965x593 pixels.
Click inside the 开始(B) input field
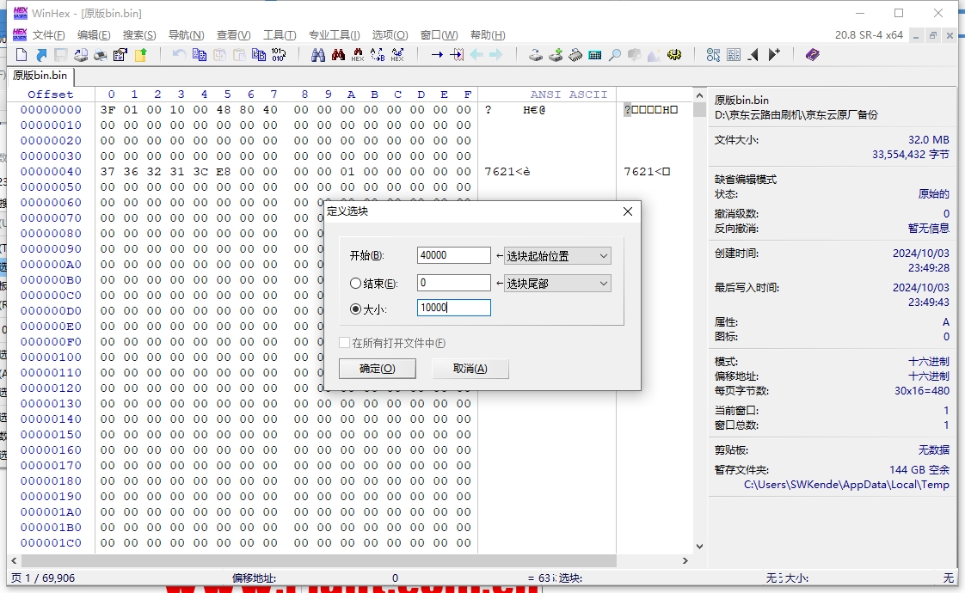[453, 254]
